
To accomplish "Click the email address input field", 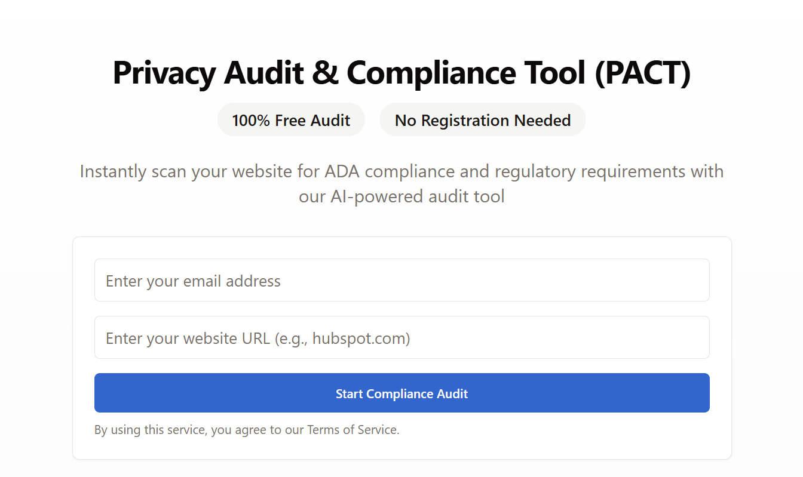I will pos(401,281).
